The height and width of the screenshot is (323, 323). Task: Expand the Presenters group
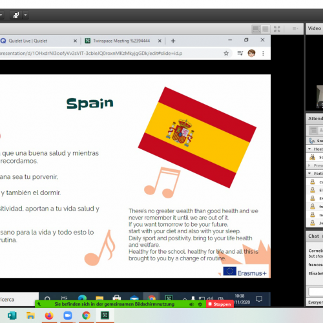tap(309, 165)
